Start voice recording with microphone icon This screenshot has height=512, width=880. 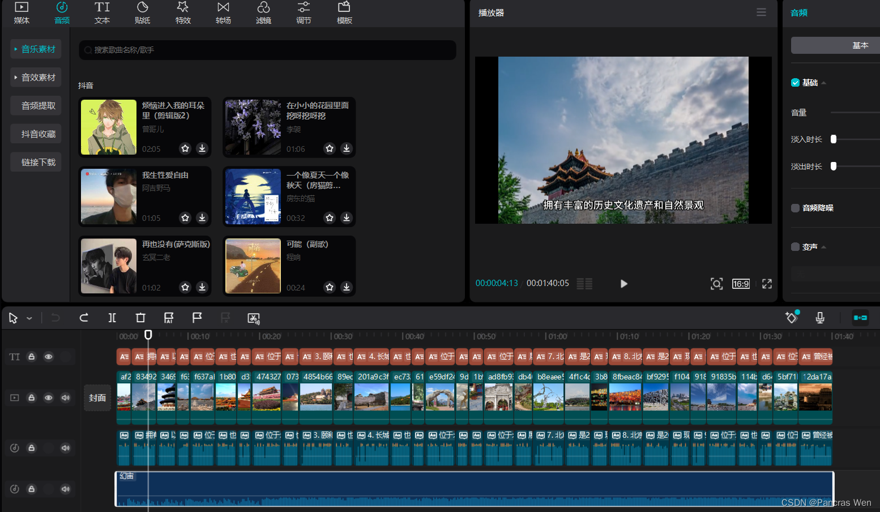pyautogui.click(x=820, y=318)
